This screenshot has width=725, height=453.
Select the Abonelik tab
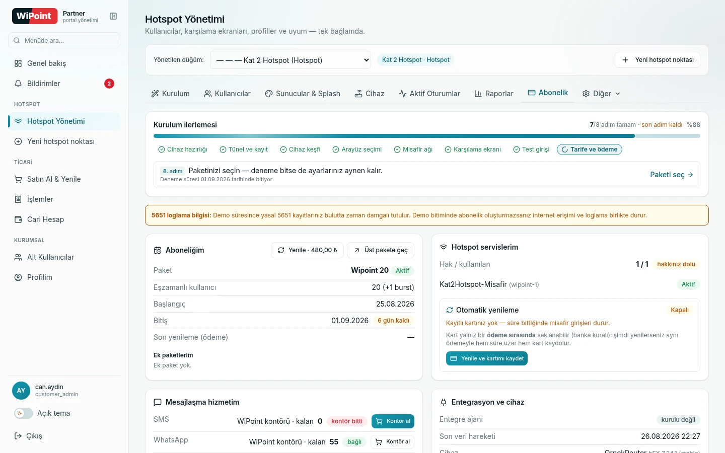tap(548, 93)
